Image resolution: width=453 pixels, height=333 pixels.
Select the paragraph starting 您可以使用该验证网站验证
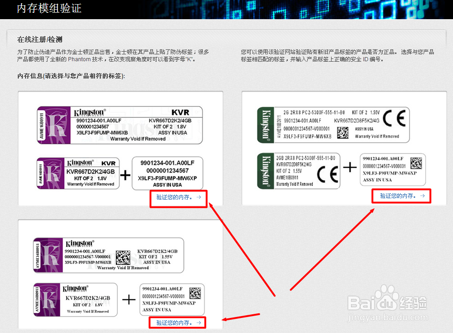pos(337,56)
